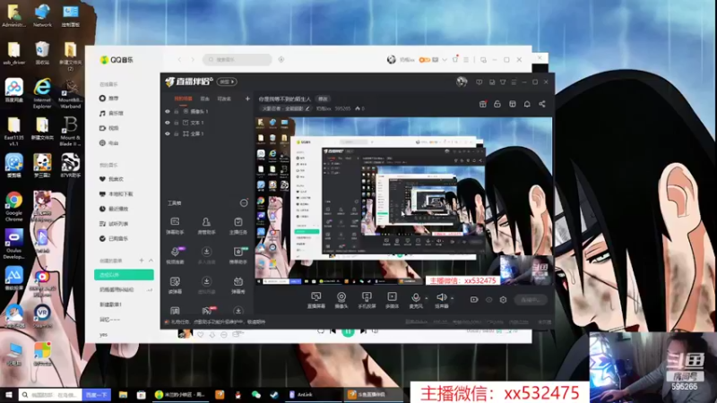Select the third scene tab in streaming app
This screenshot has width=717, height=403.
coord(224,99)
